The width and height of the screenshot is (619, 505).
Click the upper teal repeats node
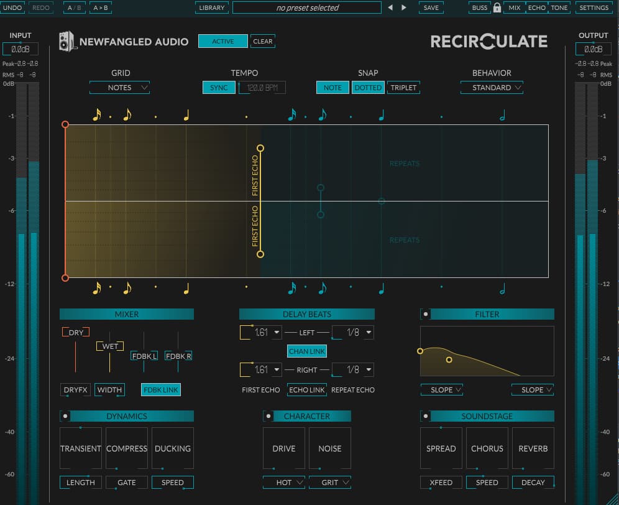pyautogui.click(x=321, y=188)
